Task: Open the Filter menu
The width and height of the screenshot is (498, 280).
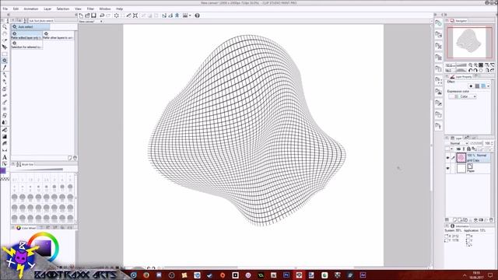Action: coord(90,9)
